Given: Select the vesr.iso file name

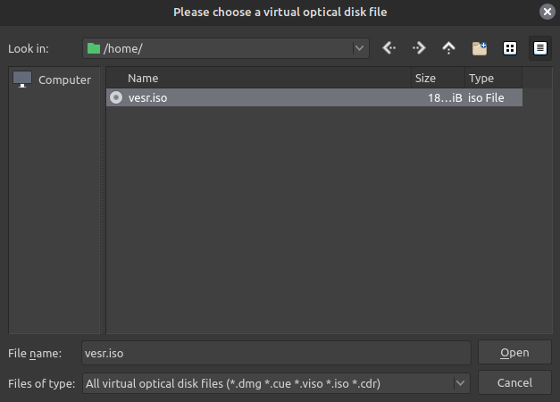Looking at the screenshot, I should 147,98.
